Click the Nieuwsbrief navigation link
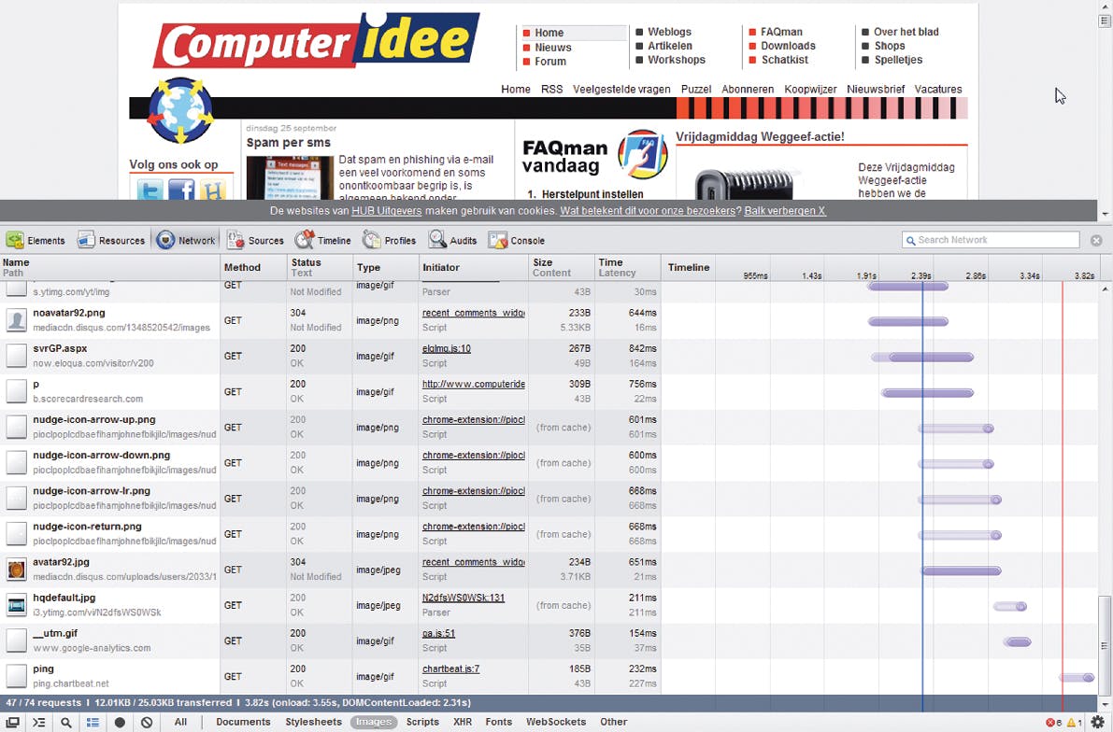Screen dimensions: 1113x732 pos(876,89)
